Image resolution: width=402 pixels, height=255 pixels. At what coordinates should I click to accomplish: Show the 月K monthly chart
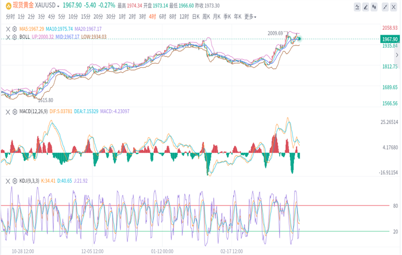click(217, 17)
